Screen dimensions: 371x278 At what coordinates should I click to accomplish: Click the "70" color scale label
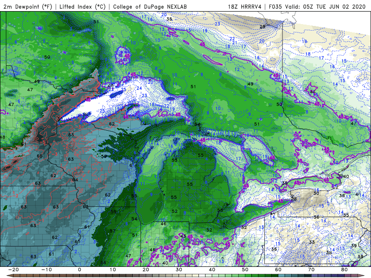tap(311, 270)
